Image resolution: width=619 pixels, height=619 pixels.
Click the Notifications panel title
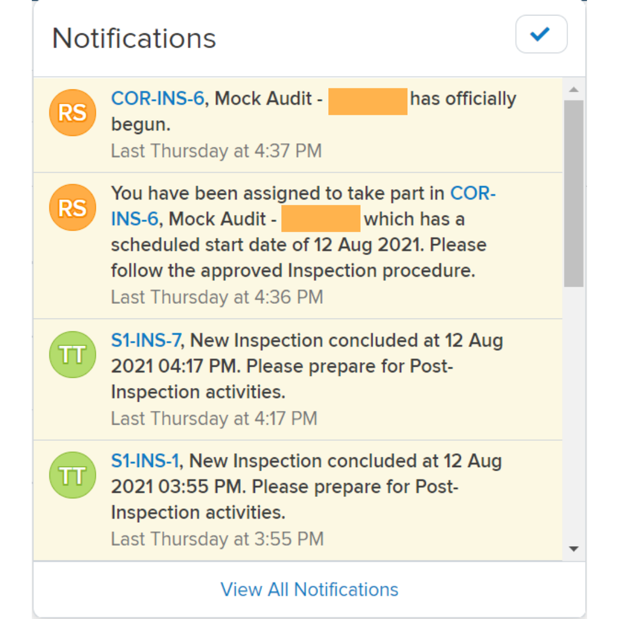134,38
